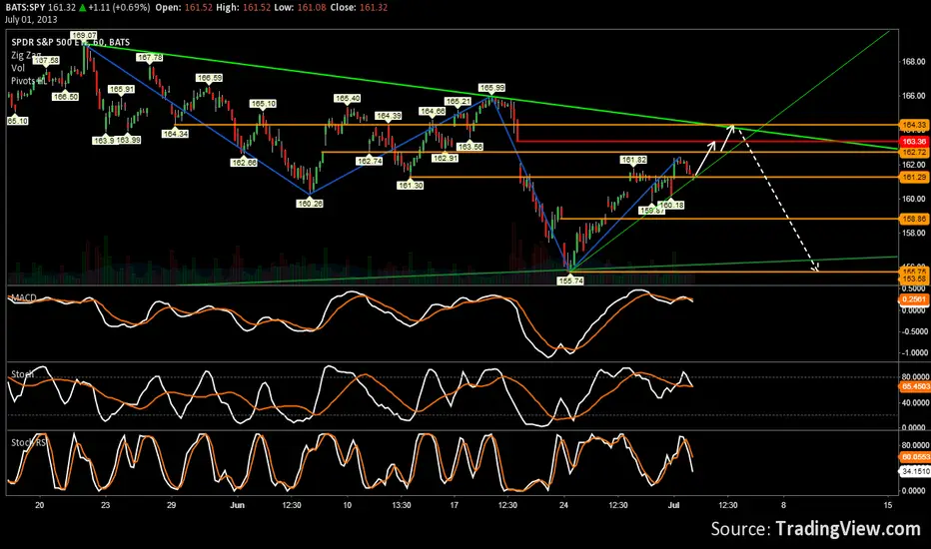Viewport: 931px width, 549px height.
Task: Click the 166.69 pivot high label
Action: click(x=209, y=78)
